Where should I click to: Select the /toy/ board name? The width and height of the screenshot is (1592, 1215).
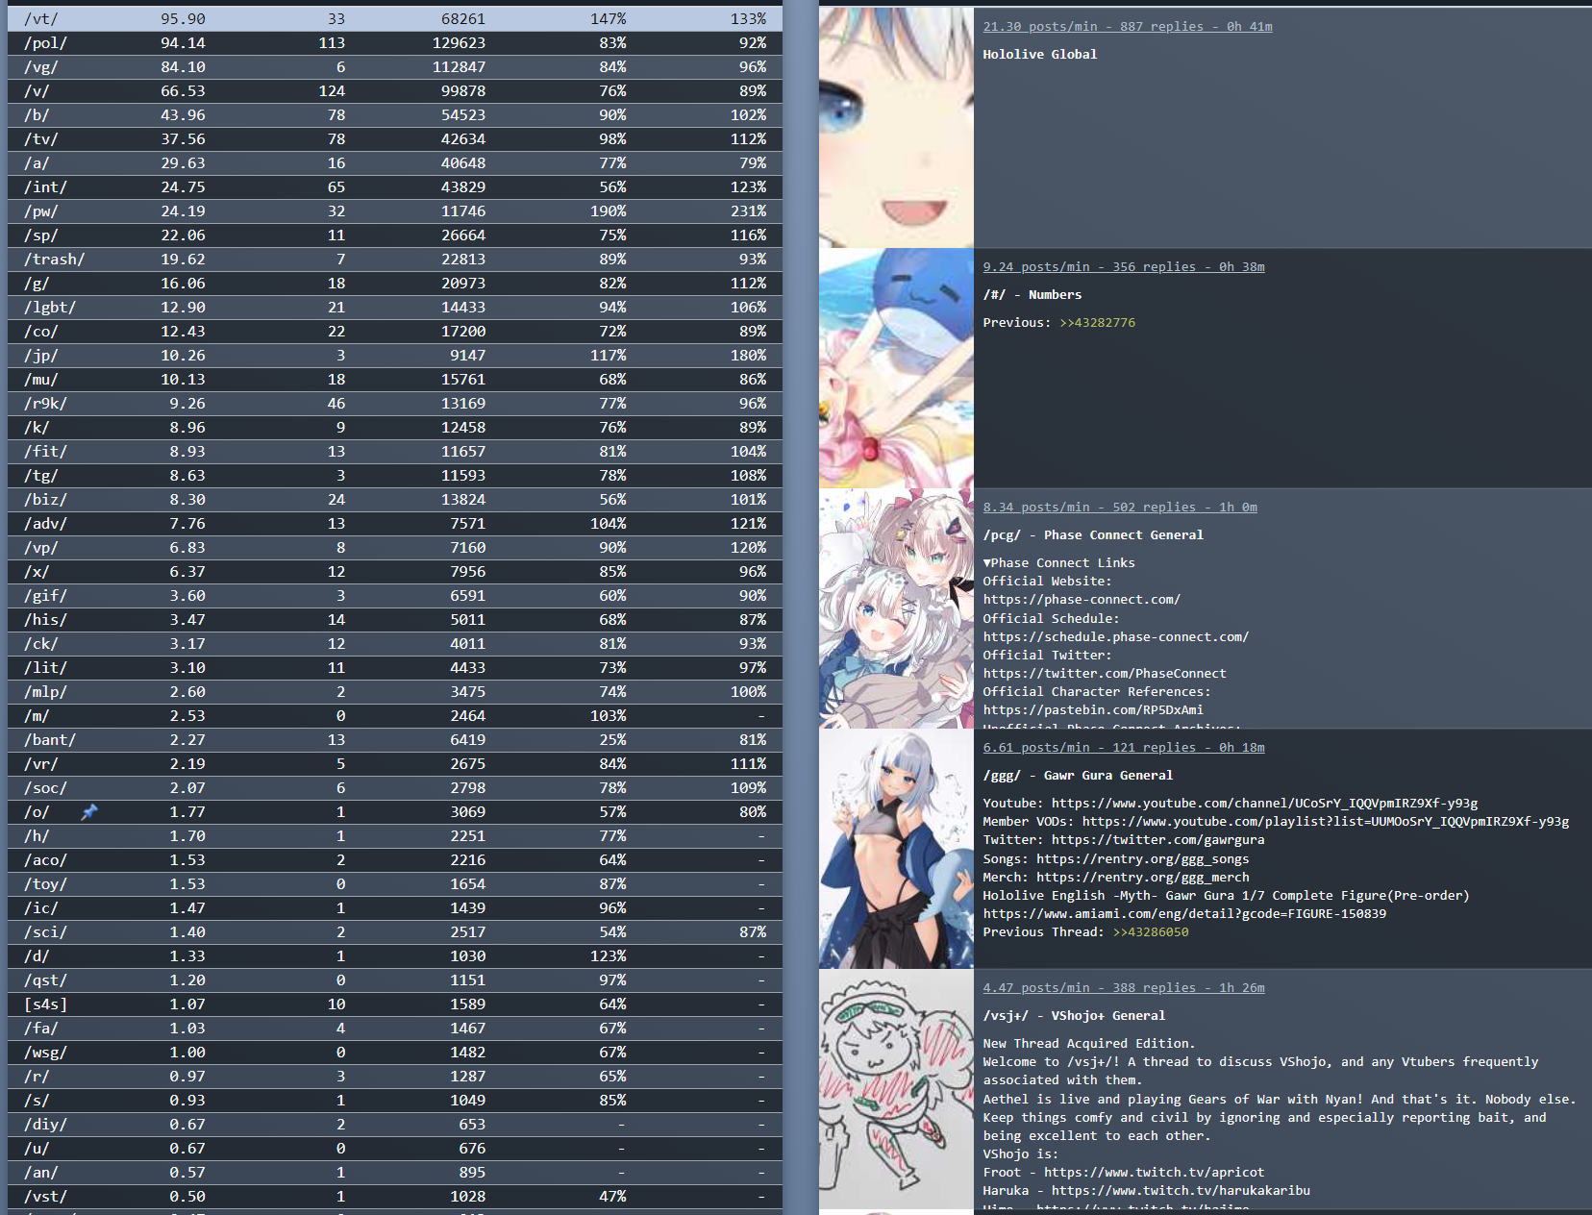click(x=45, y=884)
